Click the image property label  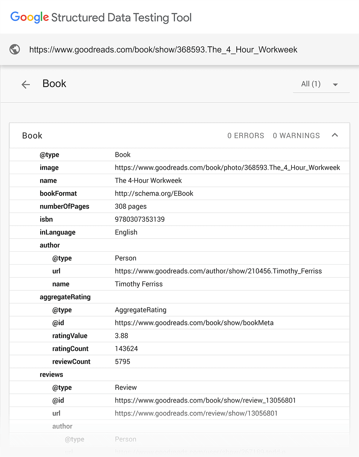coord(49,168)
